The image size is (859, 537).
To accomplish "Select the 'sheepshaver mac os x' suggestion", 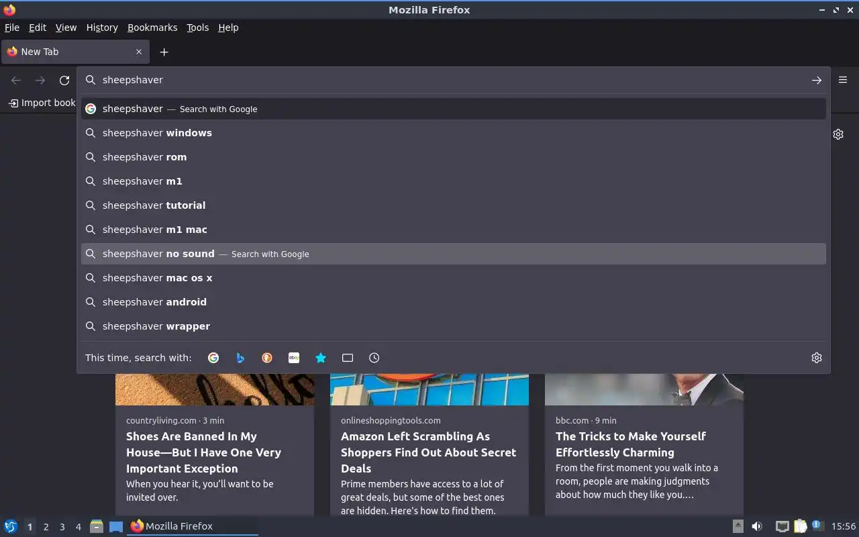I will coord(454,278).
